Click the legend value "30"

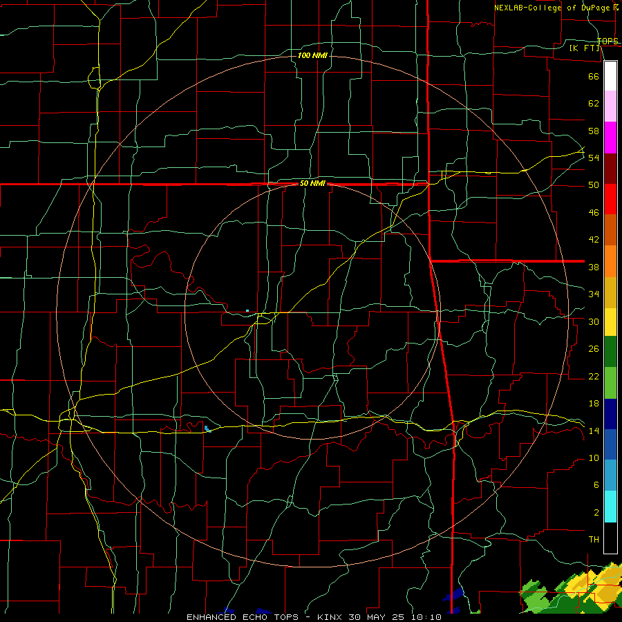[594, 321]
